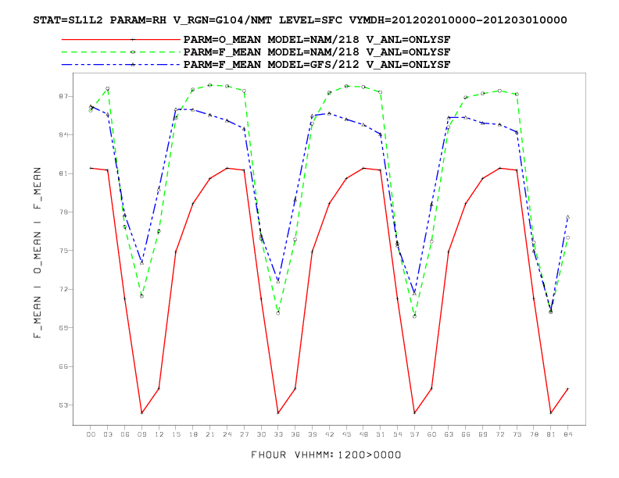Click x-axis tick label 15
Screen dimensions: 619x478
[x=176, y=434]
